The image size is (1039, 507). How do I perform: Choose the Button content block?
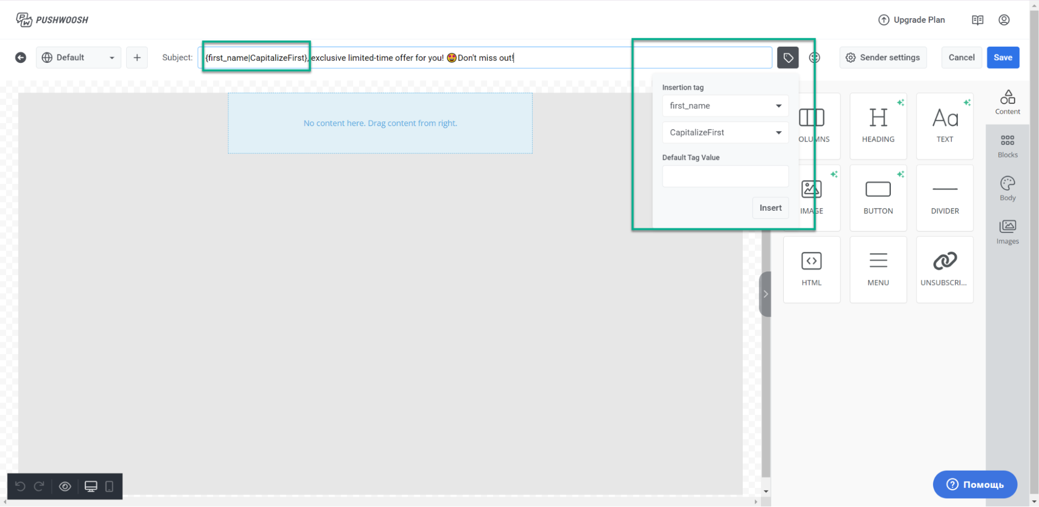pos(878,197)
